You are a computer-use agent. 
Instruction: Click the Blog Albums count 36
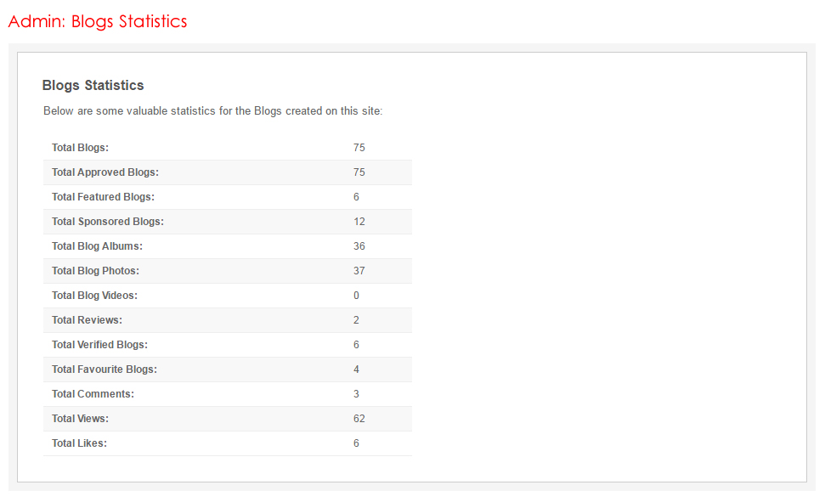(x=359, y=246)
